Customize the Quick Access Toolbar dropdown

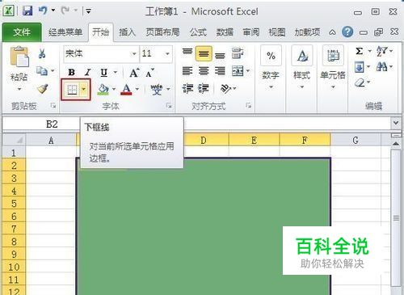88,11
